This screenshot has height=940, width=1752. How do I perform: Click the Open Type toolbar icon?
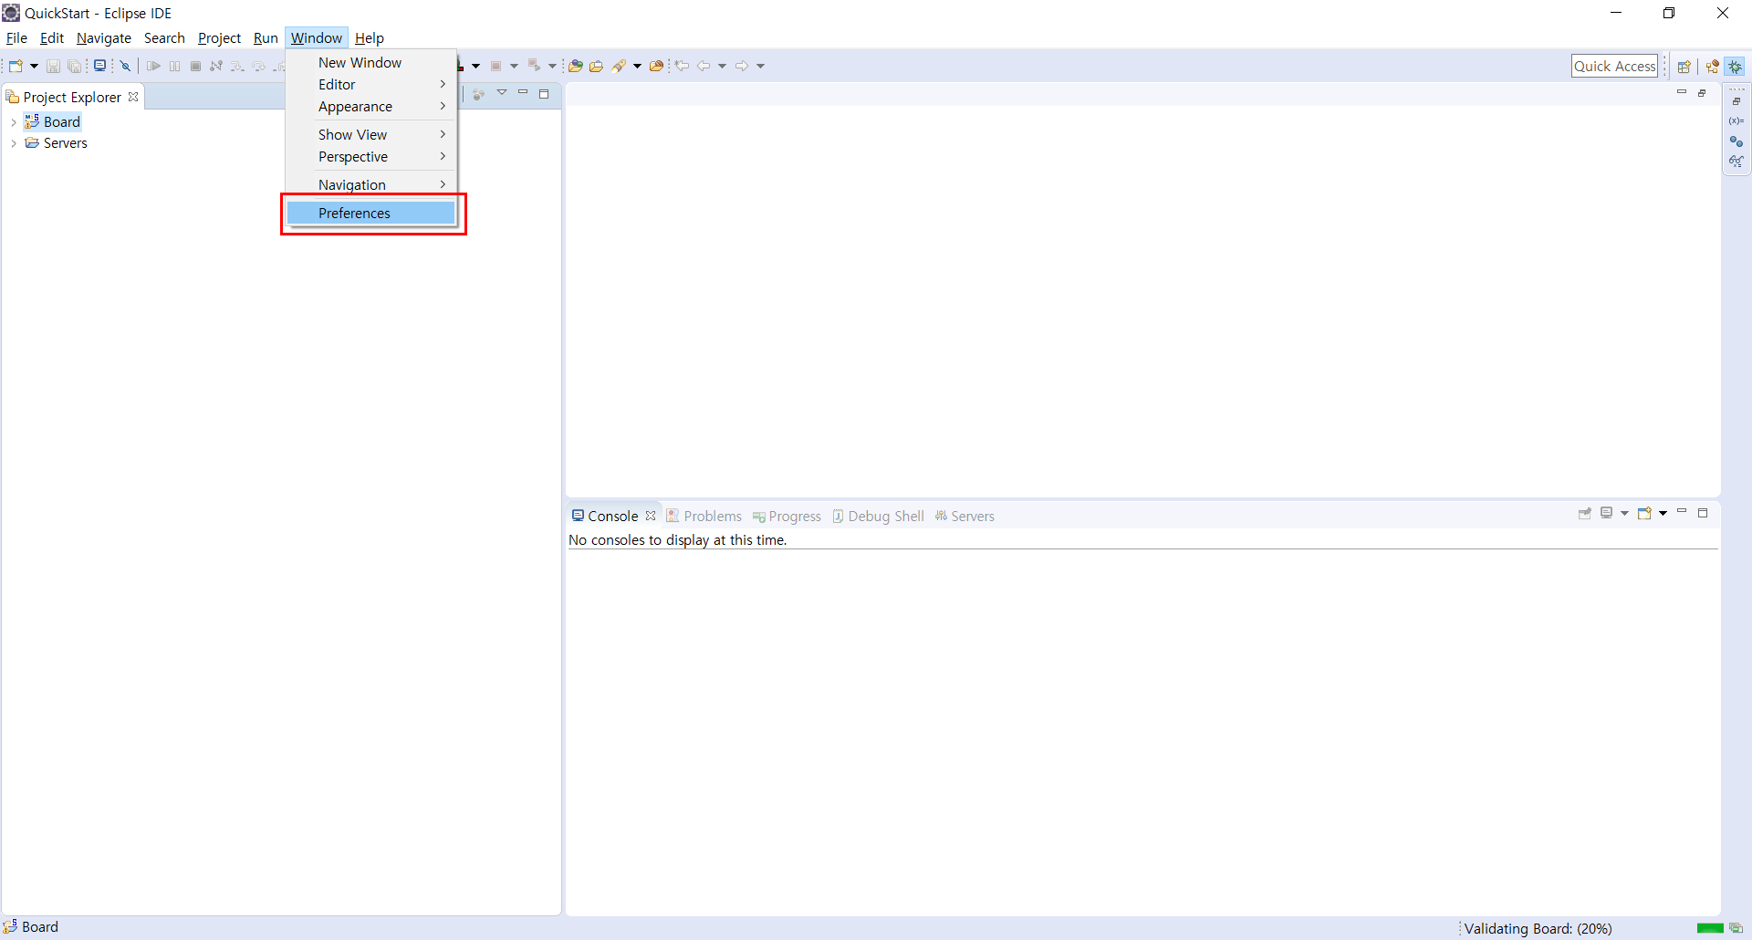click(x=576, y=66)
